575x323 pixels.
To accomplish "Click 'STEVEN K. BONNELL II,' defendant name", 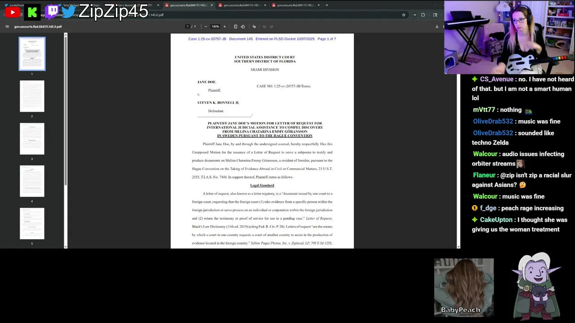I will coord(218,103).
